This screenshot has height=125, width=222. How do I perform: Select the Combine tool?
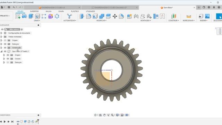102,16
